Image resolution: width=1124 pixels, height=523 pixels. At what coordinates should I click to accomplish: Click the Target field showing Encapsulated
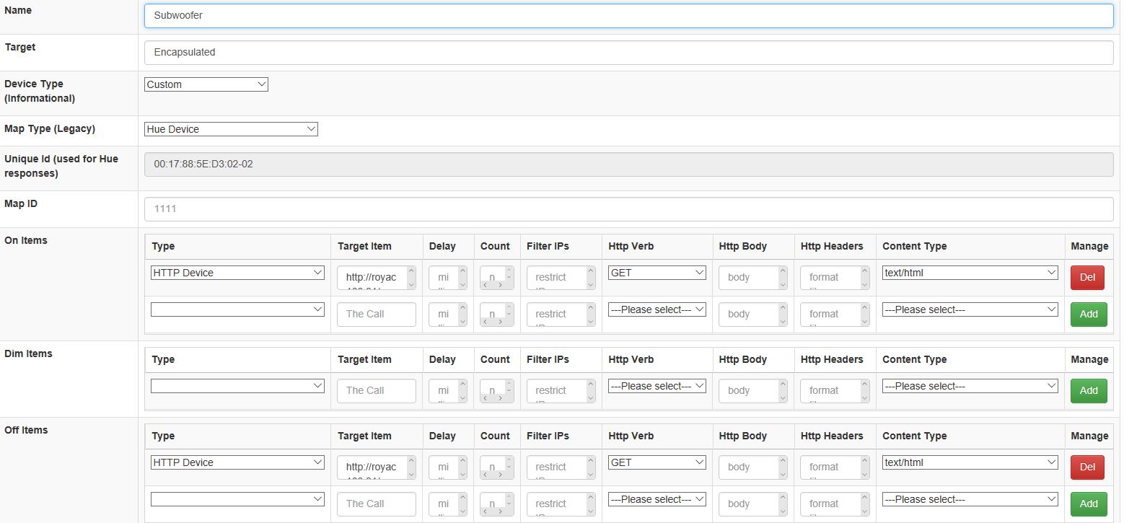[628, 53]
